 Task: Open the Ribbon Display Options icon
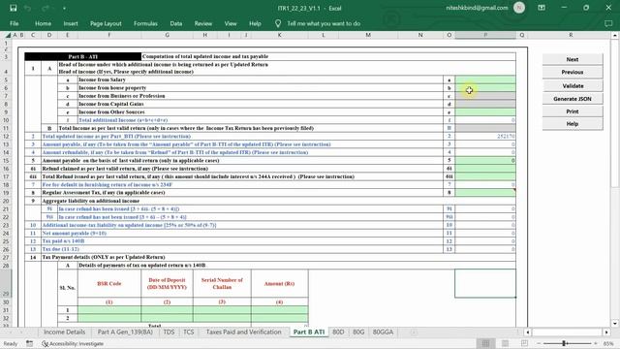click(542, 8)
